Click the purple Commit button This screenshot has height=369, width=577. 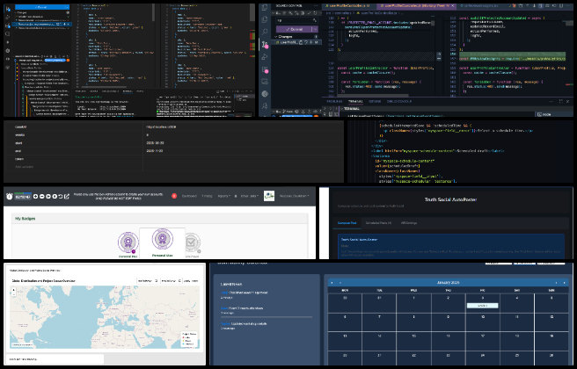coord(294,29)
